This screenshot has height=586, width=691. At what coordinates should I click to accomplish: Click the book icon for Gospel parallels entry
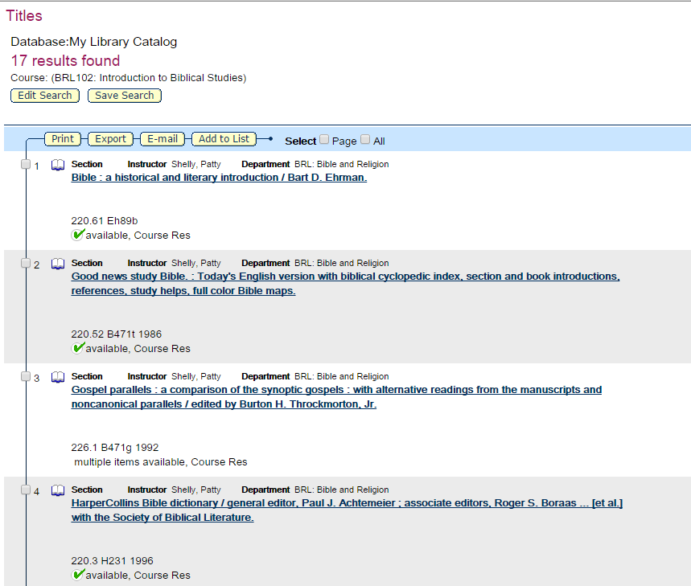point(57,376)
